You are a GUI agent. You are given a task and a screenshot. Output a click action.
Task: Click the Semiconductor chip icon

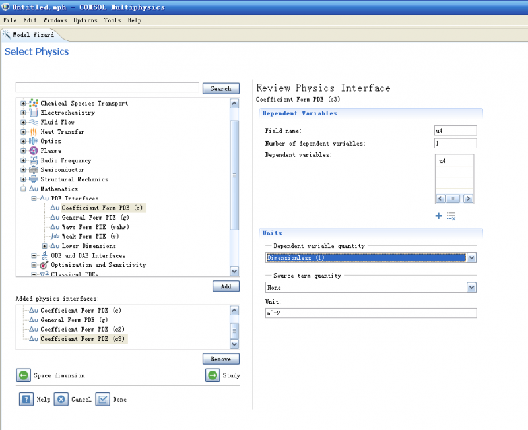34,169
